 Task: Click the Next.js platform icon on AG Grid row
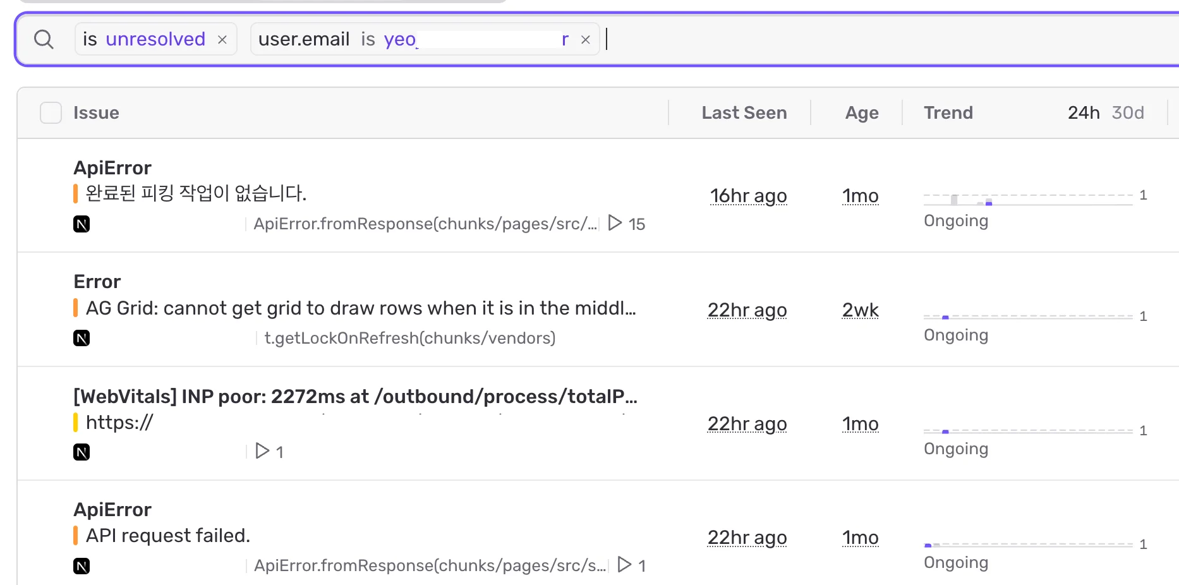point(82,338)
